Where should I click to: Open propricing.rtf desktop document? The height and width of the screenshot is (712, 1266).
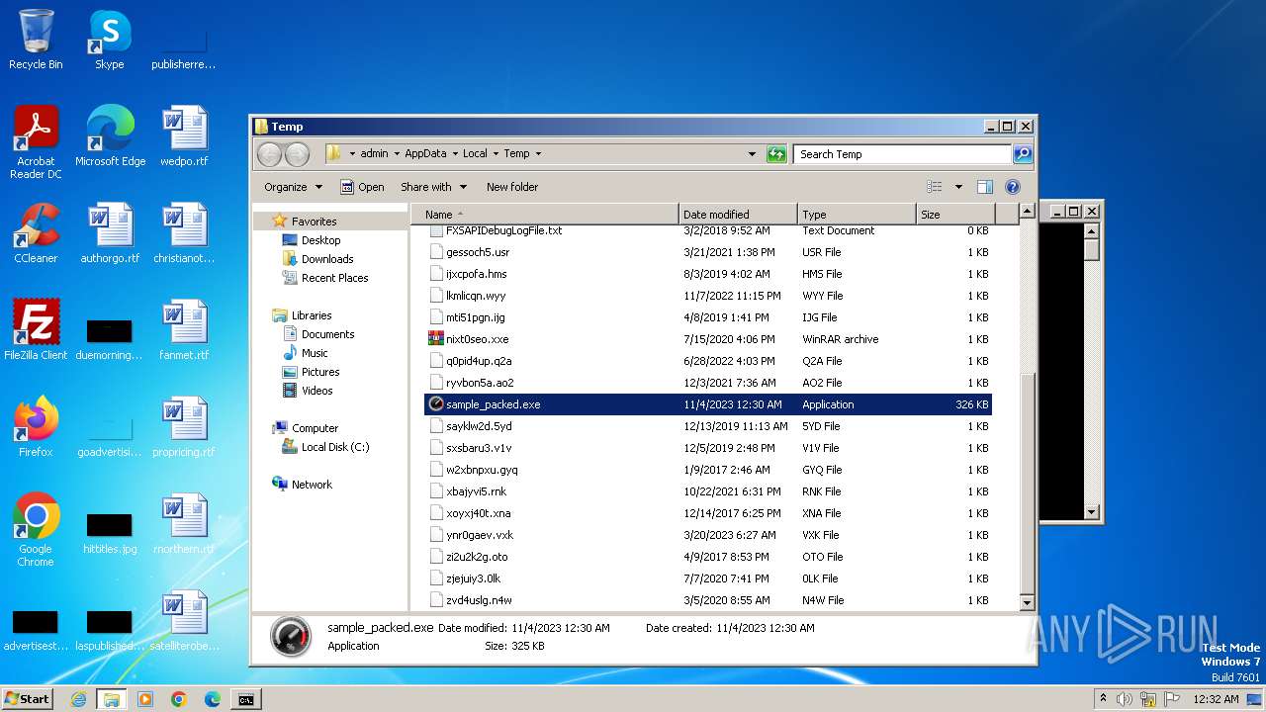click(184, 427)
